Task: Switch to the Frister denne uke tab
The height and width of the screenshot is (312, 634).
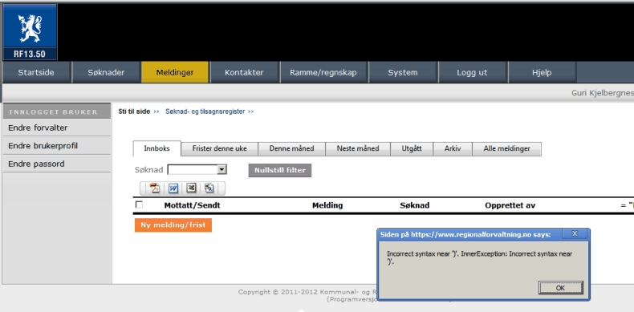Action: pos(220,148)
